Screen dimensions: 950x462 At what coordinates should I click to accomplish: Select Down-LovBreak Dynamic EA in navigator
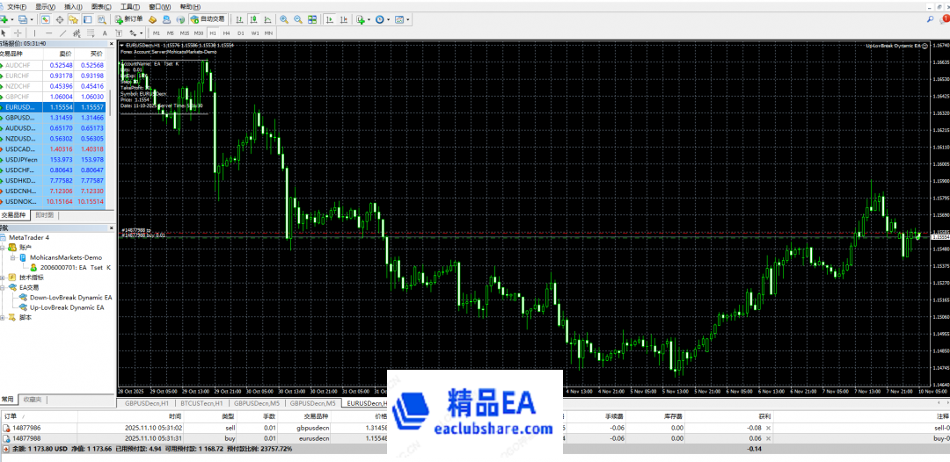pyautogui.click(x=70, y=297)
